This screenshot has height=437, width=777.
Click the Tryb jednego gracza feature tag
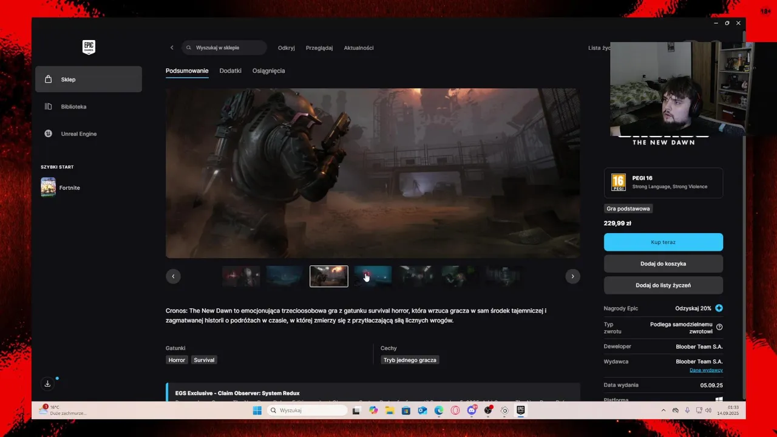(410, 360)
